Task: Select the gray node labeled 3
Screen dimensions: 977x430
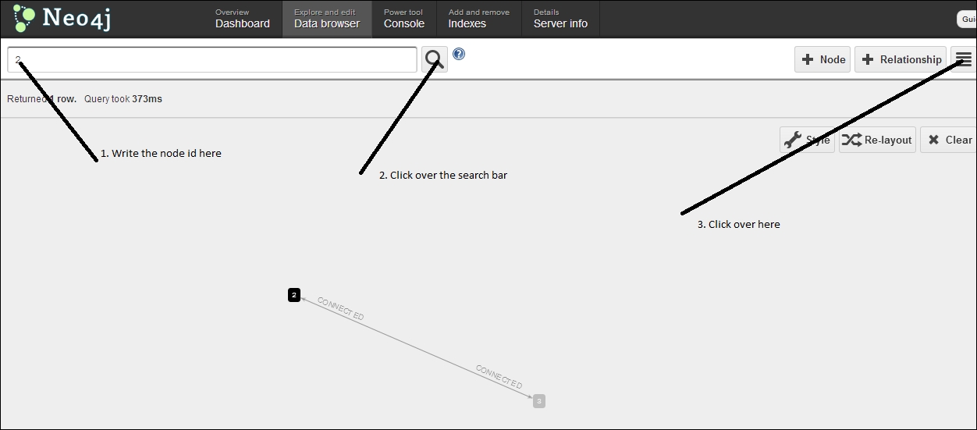Action: tap(539, 401)
